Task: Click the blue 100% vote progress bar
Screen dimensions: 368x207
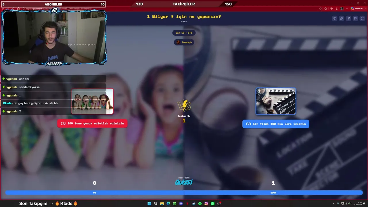Action: point(273,193)
